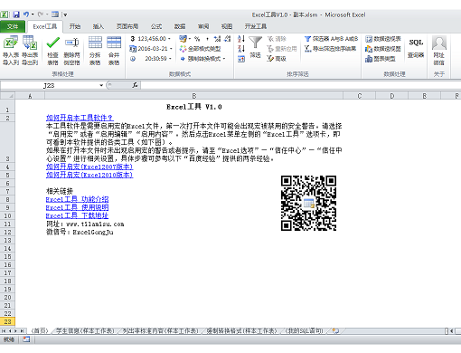461x353 pixels.
Task: Select the column C header
Action: (359, 96)
